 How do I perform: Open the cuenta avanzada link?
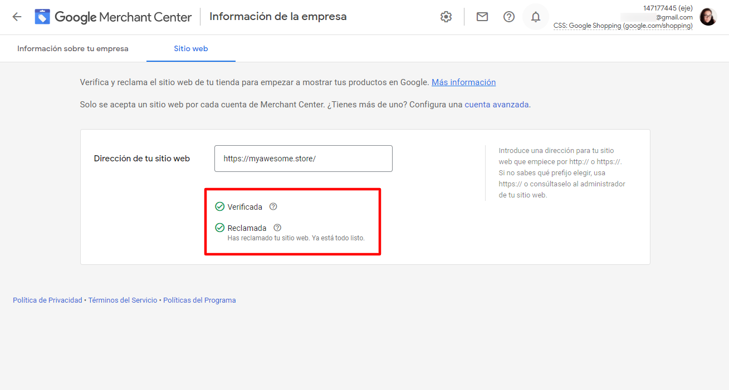click(x=497, y=104)
